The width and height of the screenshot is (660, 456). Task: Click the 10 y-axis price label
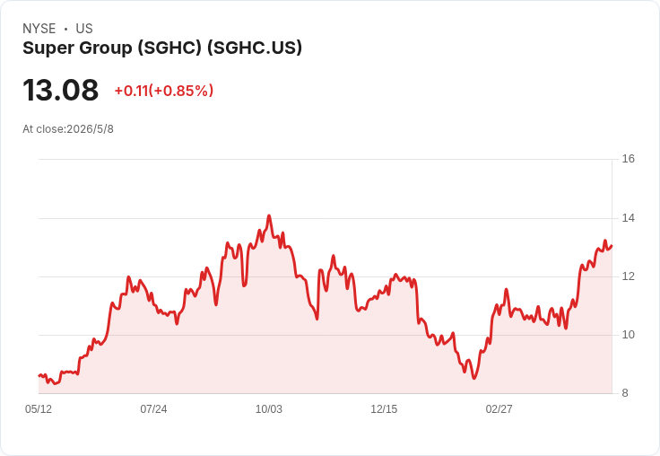pos(629,335)
